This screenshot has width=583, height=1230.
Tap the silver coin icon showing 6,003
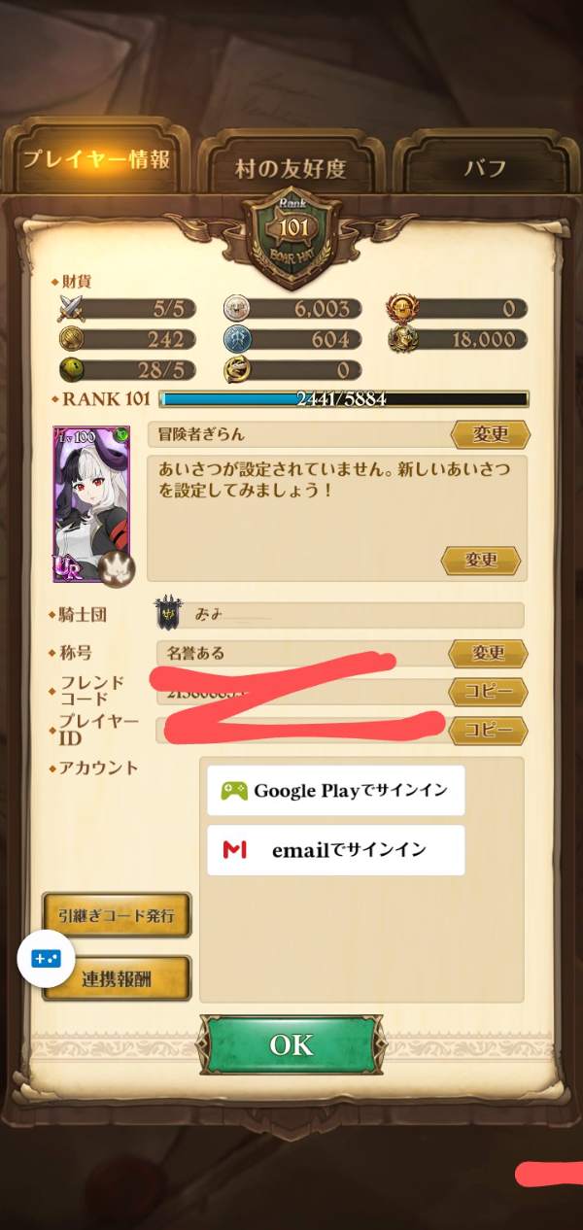pyautogui.click(x=237, y=309)
